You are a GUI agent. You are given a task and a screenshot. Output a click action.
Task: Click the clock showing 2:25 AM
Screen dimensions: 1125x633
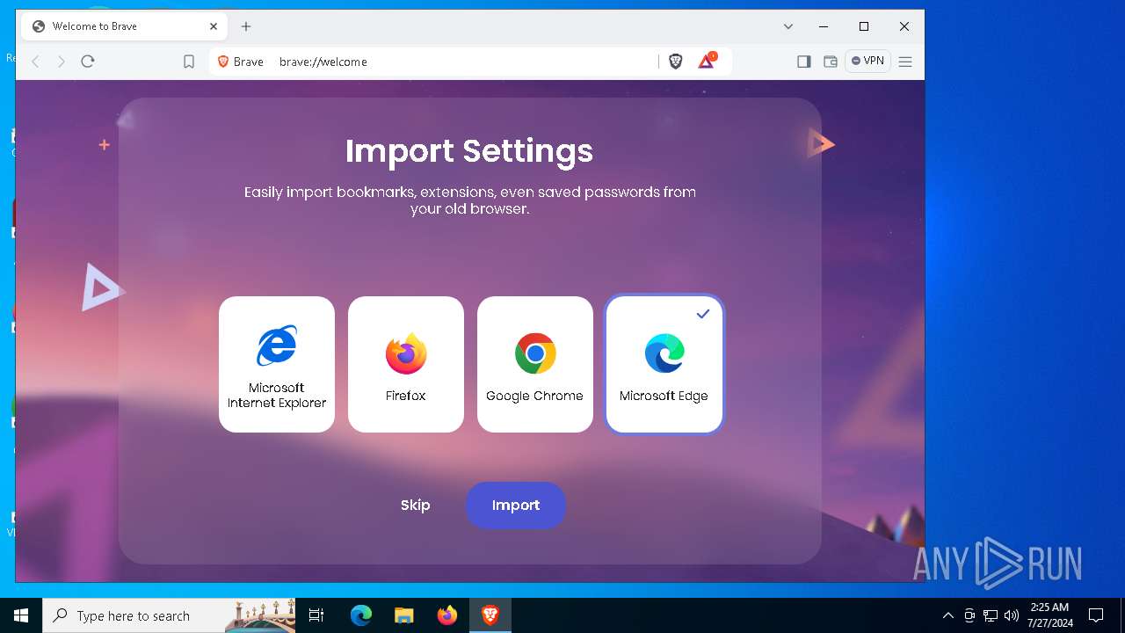(x=1050, y=615)
